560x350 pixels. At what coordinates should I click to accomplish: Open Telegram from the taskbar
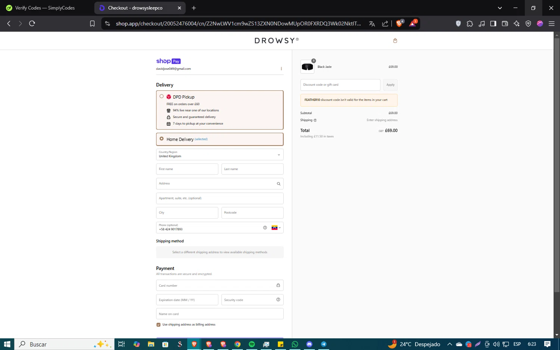coord(324,344)
